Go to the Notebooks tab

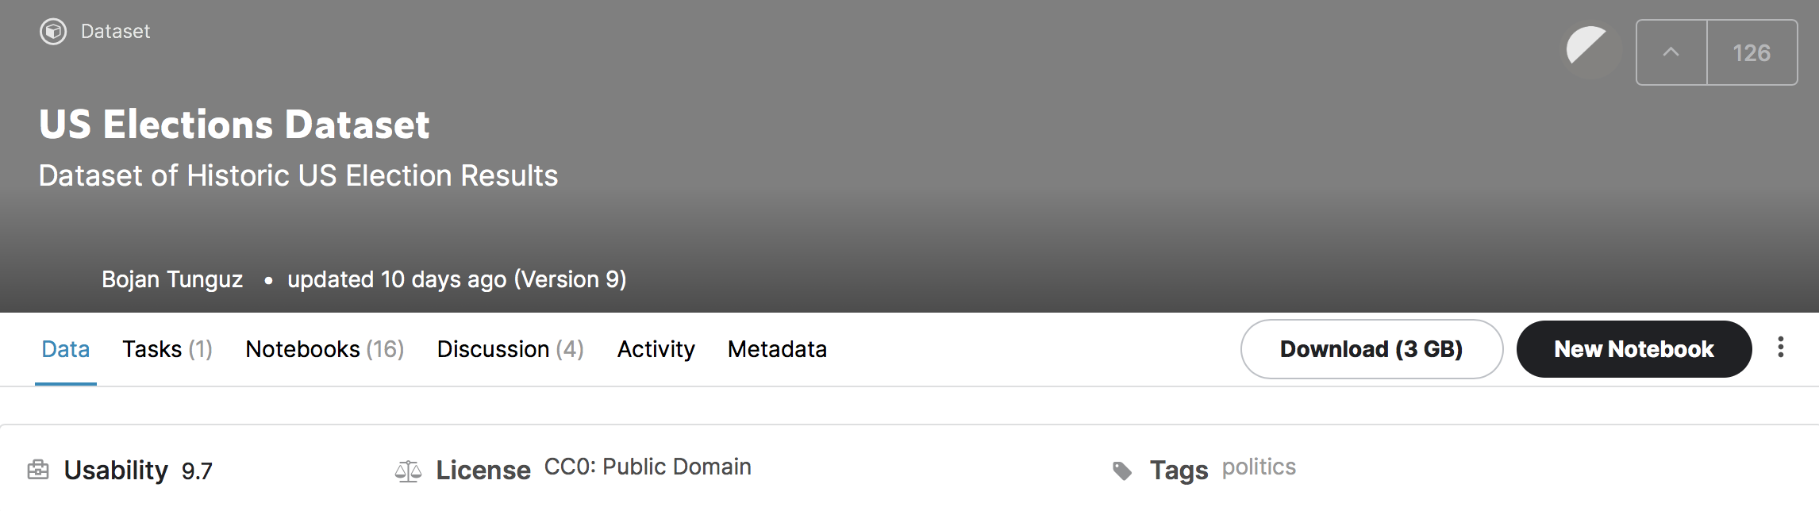[x=325, y=349]
